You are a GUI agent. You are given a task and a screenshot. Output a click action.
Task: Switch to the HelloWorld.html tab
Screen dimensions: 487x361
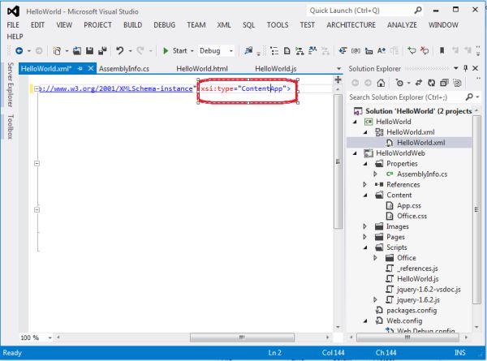[202, 69]
